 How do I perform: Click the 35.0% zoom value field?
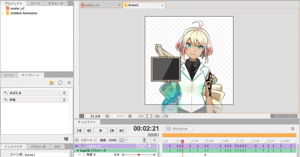pyautogui.click(x=93, y=116)
